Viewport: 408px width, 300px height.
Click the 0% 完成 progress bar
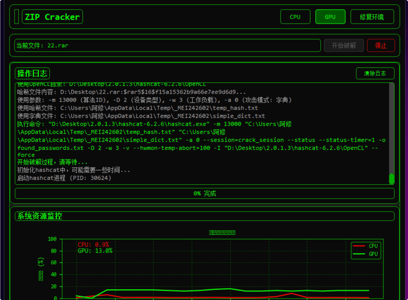point(205,193)
